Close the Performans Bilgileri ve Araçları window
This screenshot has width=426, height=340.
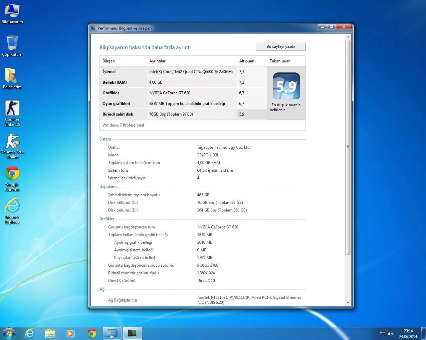344,27
